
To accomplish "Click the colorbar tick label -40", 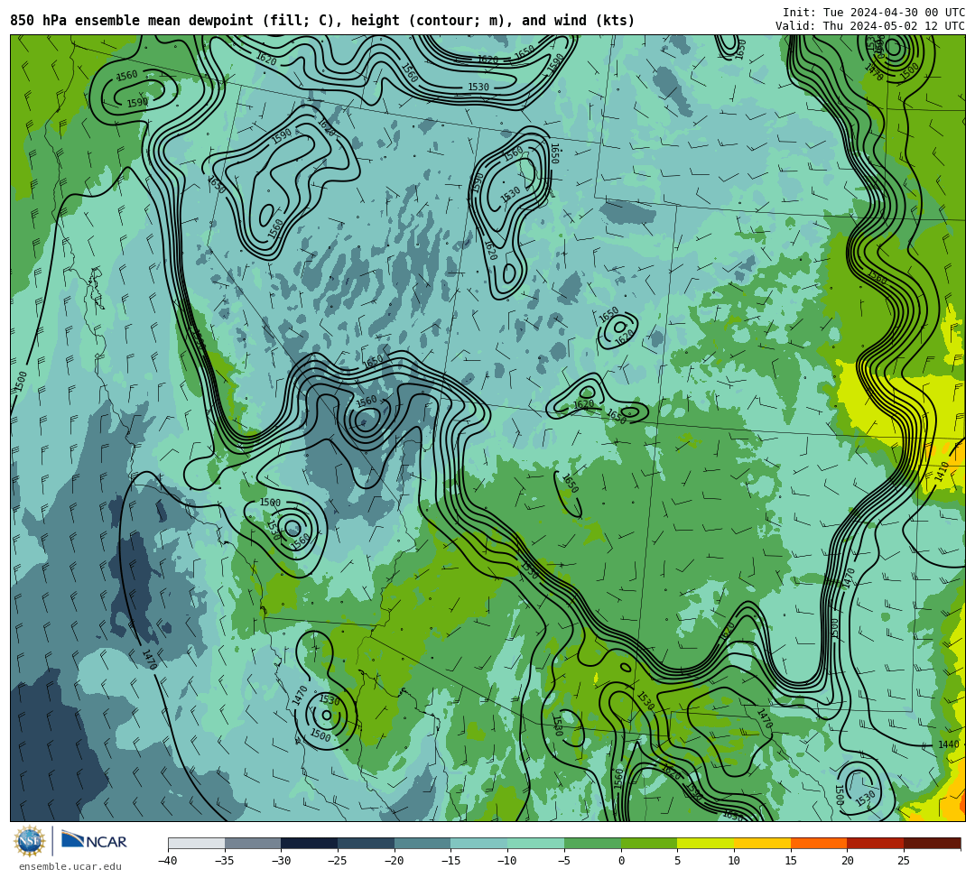I will point(168,861).
